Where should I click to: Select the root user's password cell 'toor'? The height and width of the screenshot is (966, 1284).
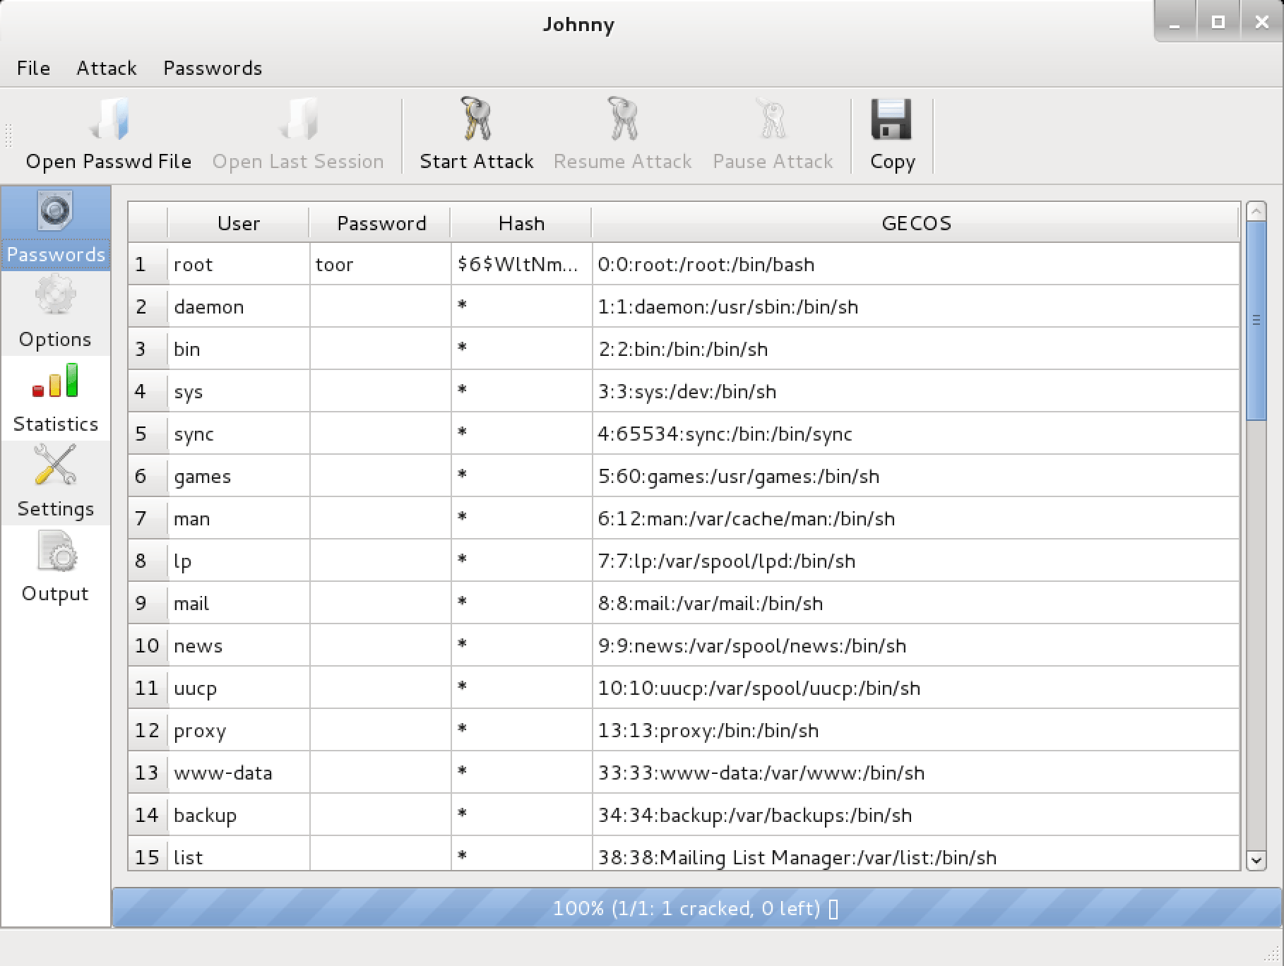pyautogui.click(x=380, y=264)
